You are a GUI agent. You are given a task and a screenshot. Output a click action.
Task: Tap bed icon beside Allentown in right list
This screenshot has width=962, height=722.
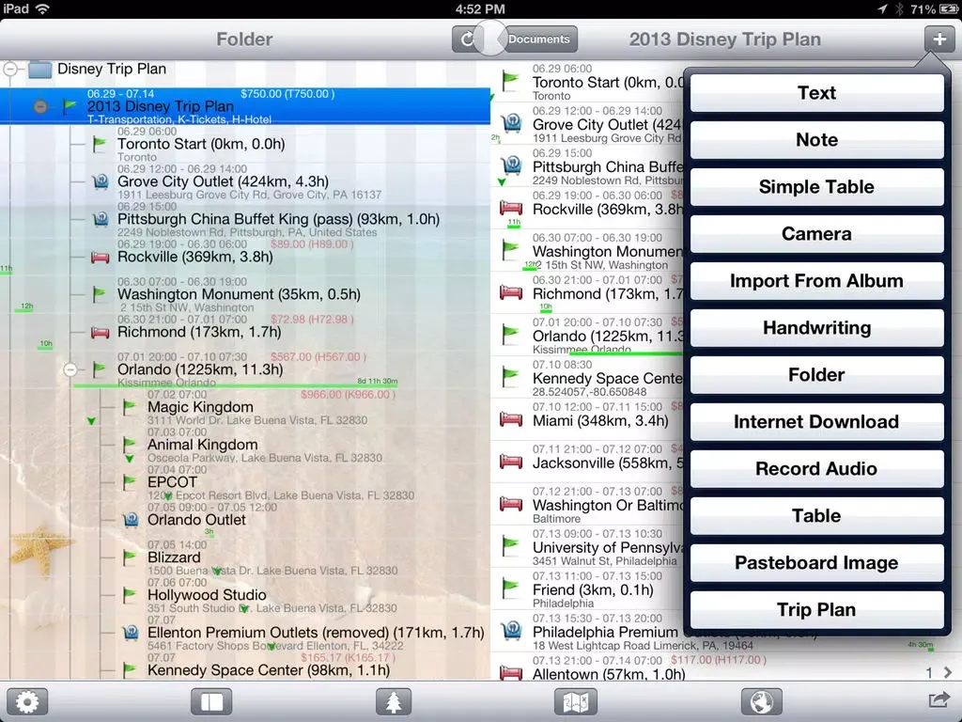coord(511,673)
